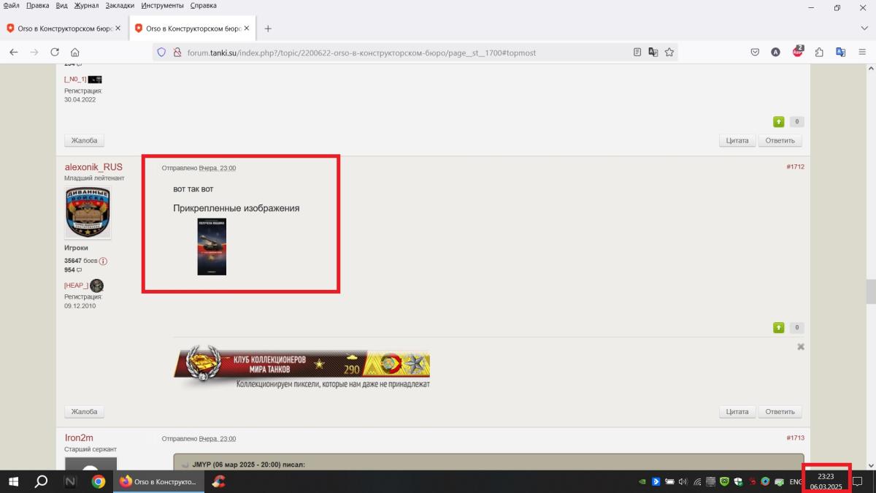
Task: Click Жалоба under the top post
Action: pyautogui.click(x=84, y=140)
